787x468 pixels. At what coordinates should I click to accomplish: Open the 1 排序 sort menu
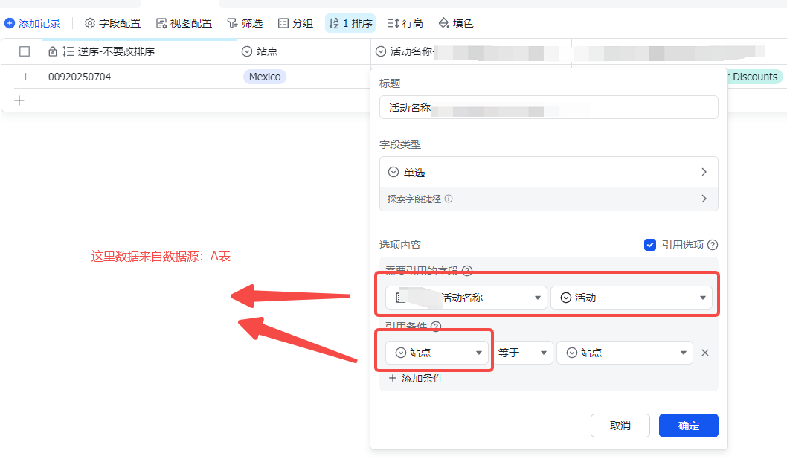click(x=350, y=23)
